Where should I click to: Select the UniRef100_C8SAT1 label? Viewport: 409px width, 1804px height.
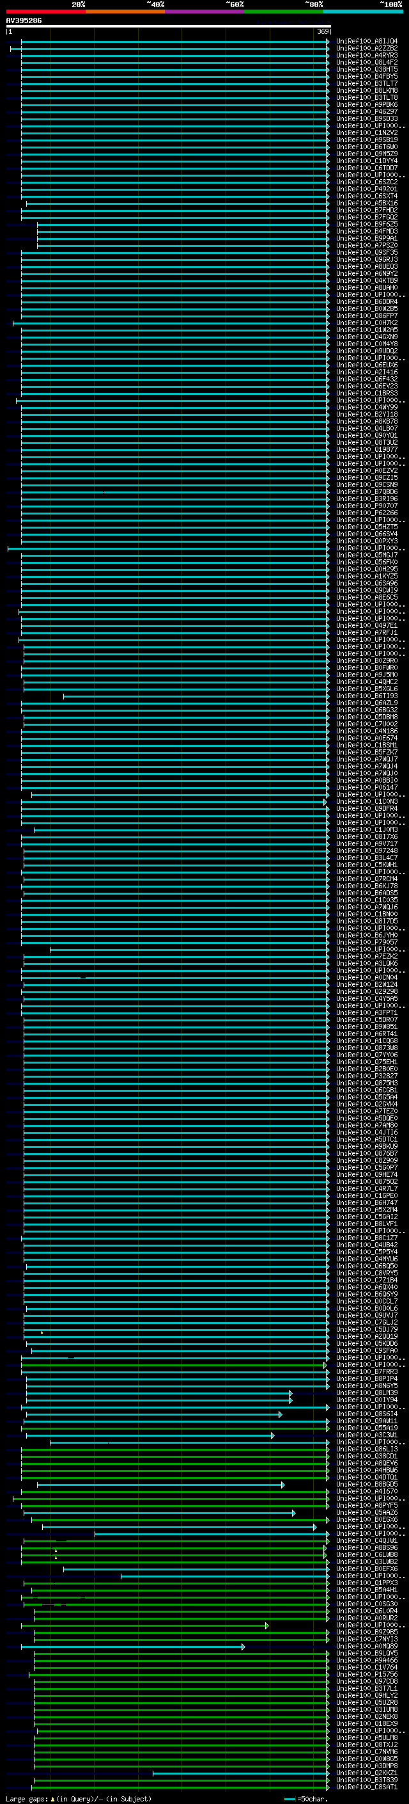pos(367,1788)
